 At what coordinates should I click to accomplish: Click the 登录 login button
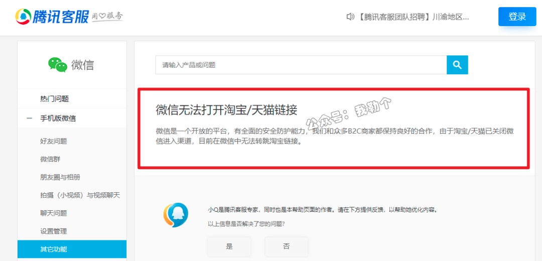[x=517, y=17]
